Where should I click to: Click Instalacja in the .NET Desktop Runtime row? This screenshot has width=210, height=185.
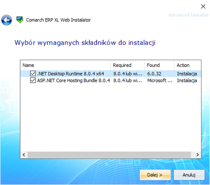pyautogui.click(x=187, y=74)
